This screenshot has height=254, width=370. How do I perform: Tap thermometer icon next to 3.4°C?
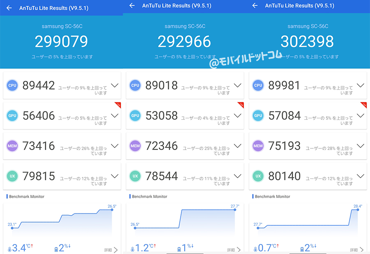pyautogui.click(x=9, y=249)
